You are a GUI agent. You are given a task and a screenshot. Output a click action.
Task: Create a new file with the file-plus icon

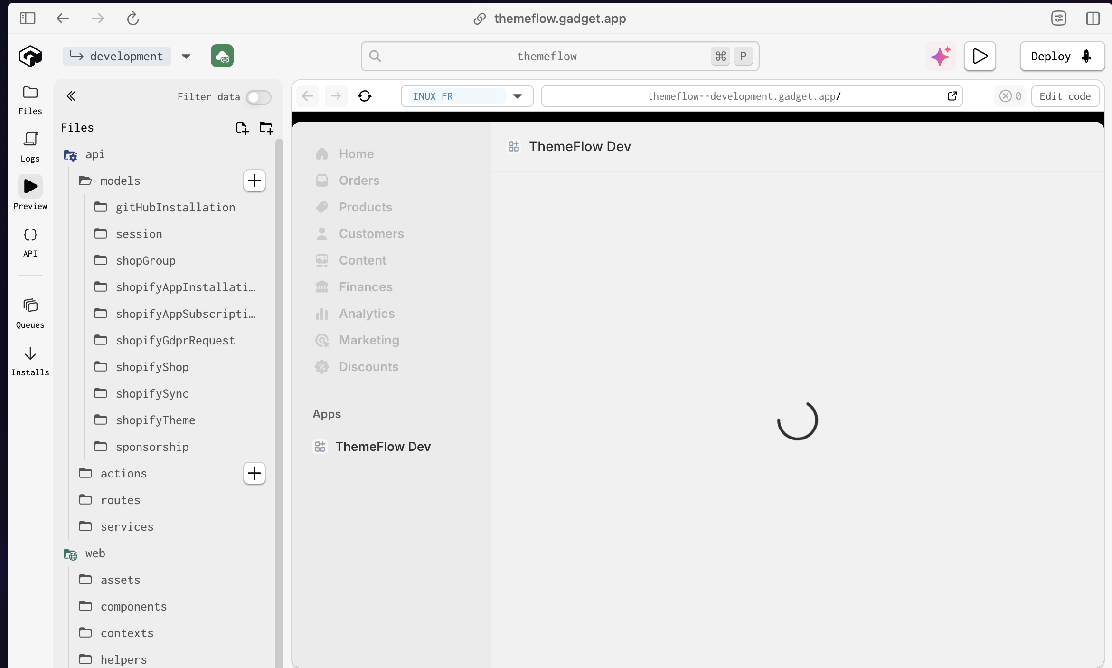(242, 128)
